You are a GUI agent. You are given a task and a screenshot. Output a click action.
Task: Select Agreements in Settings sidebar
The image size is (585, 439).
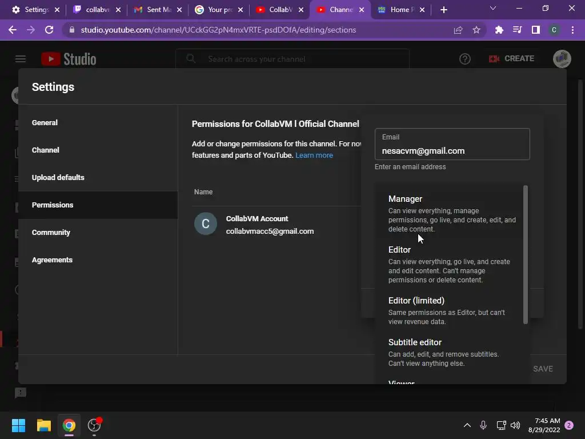point(98,260)
